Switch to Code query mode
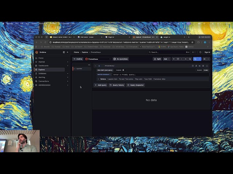The height and width of the screenshot is (174, 233). (x=206, y=70)
